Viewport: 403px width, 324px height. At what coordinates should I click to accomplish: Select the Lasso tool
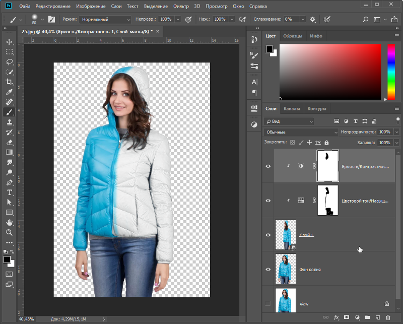pos(9,61)
